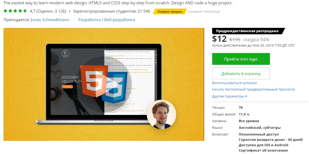Click the Лидеры продаж yellow badge
309x154 pixels.
point(170,12)
